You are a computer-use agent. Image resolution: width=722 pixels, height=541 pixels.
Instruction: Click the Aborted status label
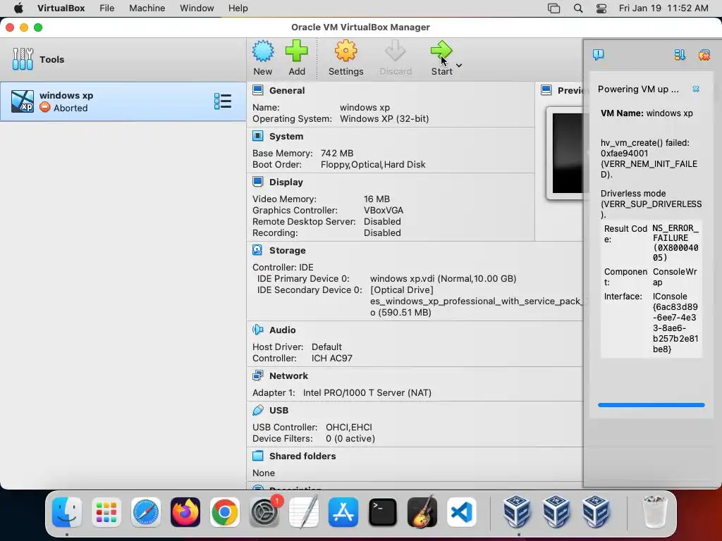coord(71,108)
